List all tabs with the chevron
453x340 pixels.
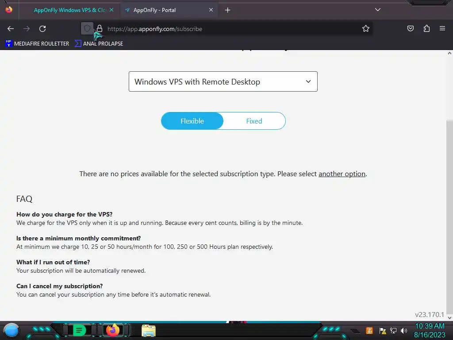coord(378,10)
